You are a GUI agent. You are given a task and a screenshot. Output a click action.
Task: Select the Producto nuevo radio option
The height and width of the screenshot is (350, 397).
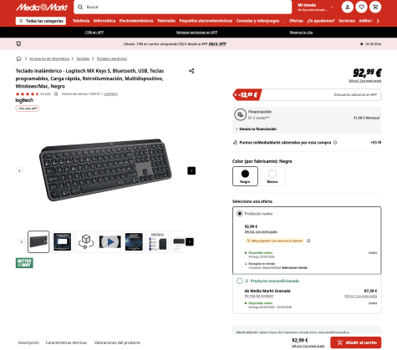[240, 214]
